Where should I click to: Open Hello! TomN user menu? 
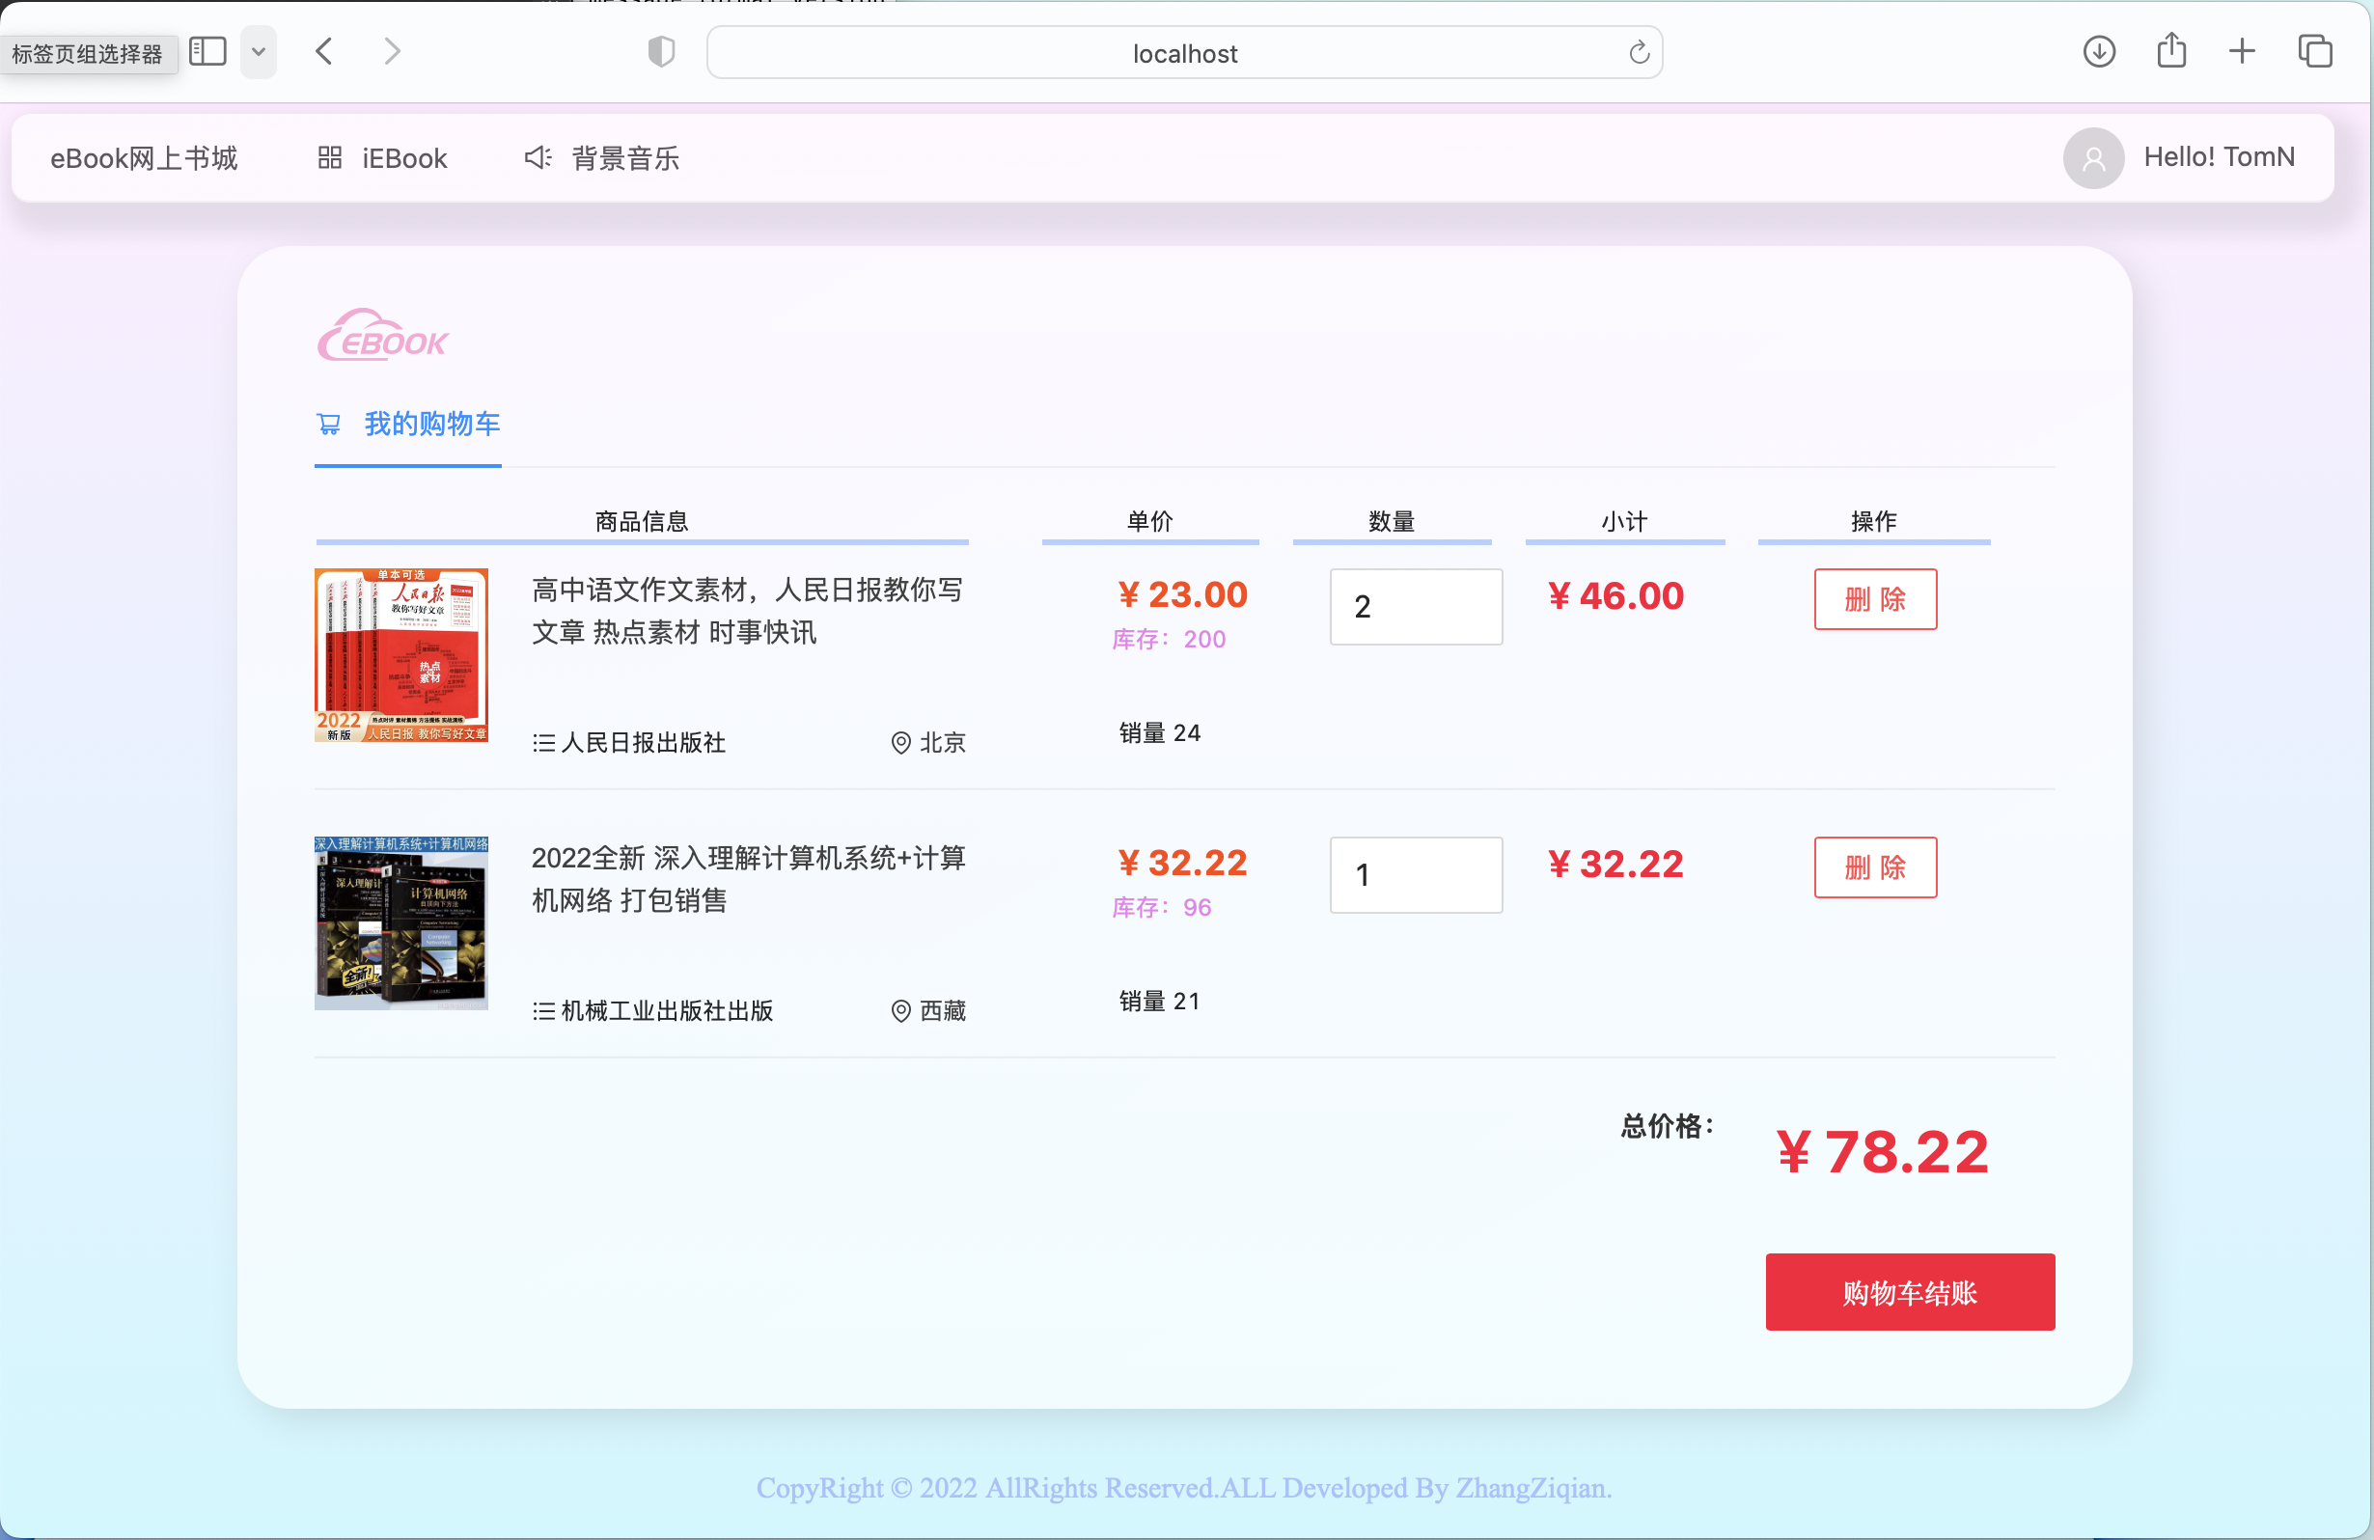[2219, 156]
